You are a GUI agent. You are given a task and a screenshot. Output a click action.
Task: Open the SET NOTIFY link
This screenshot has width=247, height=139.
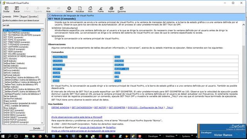click(x=100, y=107)
